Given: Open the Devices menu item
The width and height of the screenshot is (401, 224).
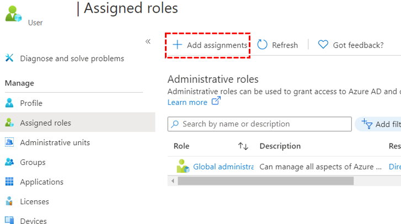Looking at the screenshot, I should tap(34, 221).
